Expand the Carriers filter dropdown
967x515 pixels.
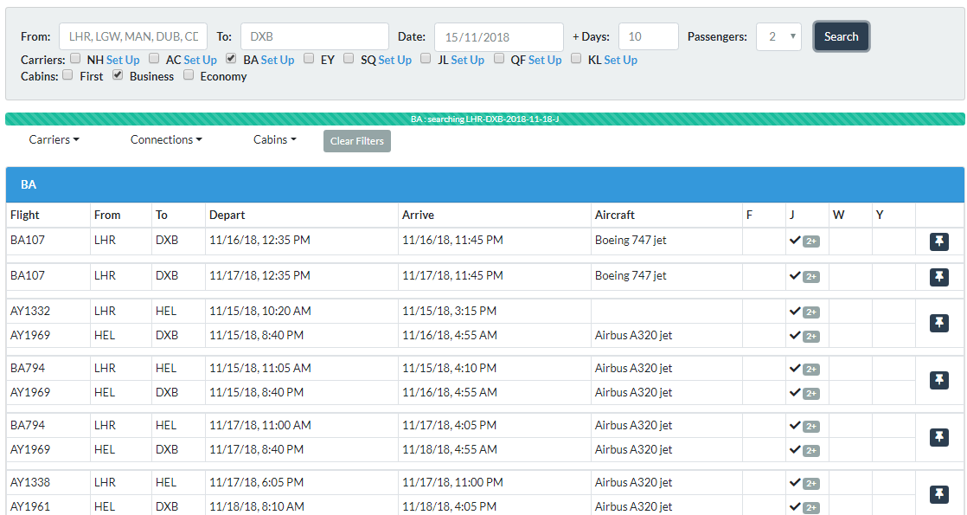[x=54, y=139]
